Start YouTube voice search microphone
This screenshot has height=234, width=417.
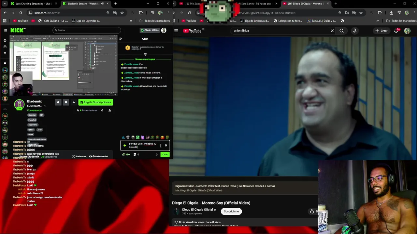click(x=355, y=31)
